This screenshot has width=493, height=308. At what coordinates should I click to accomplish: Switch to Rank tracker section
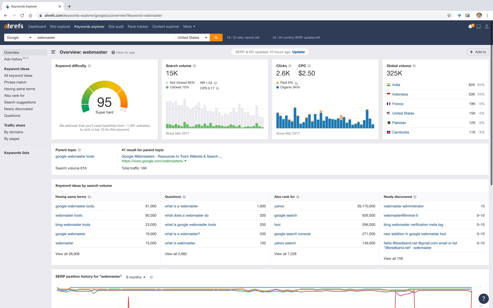click(138, 26)
